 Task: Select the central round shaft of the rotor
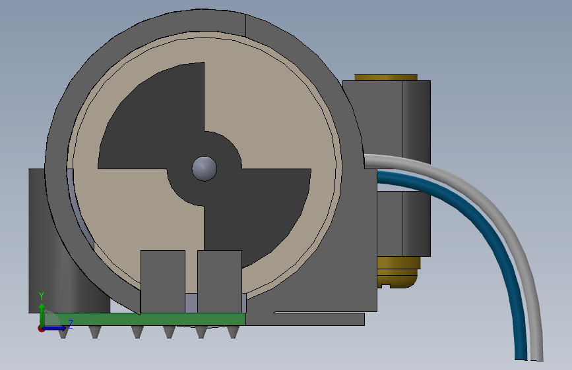pyautogui.click(x=205, y=169)
